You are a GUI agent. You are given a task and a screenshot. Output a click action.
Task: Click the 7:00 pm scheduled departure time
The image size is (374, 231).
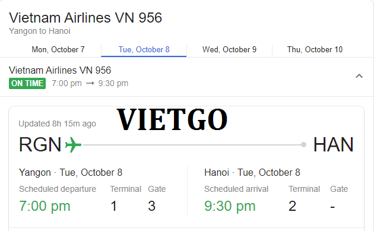coord(45,206)
